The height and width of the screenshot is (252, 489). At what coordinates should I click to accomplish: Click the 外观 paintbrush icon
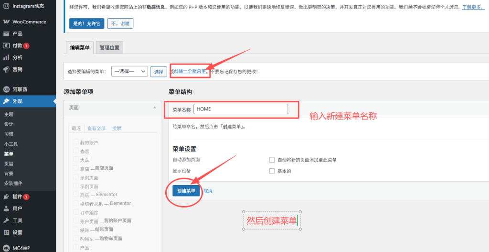pos(6,101)
